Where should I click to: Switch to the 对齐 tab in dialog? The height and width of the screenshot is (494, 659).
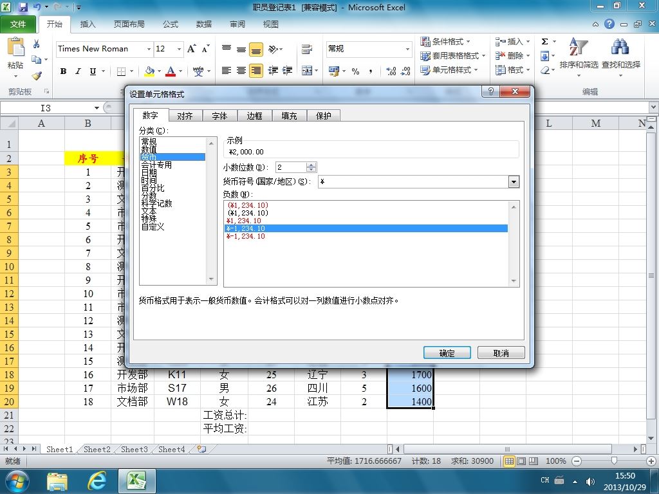(x=185, y=116)
